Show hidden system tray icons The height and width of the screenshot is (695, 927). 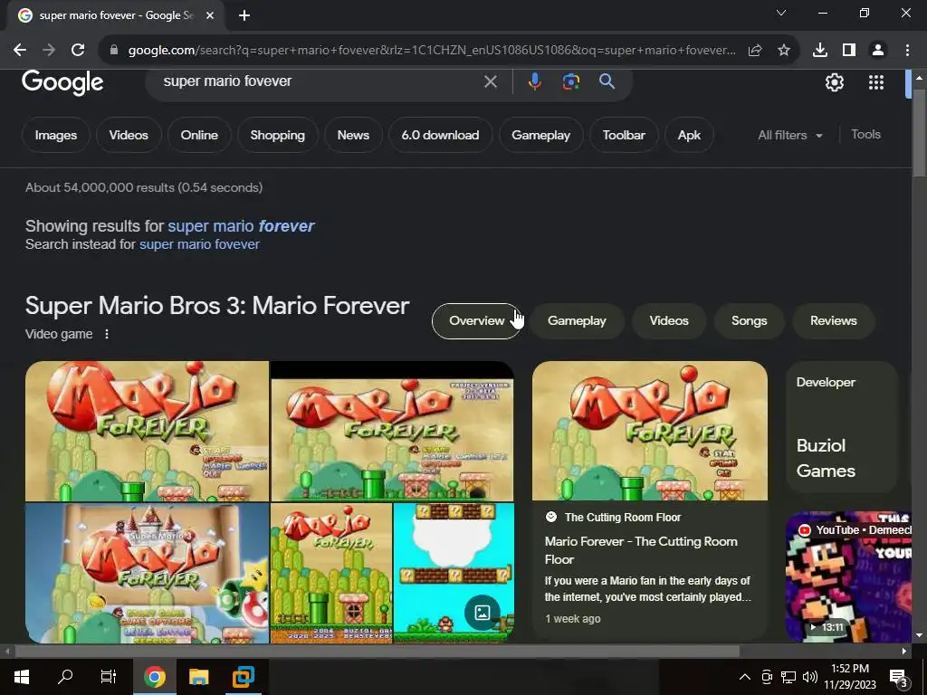(x=745, y=677)
